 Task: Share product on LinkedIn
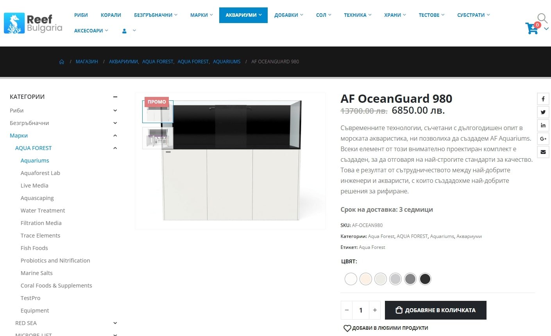[x=543, y=125]
